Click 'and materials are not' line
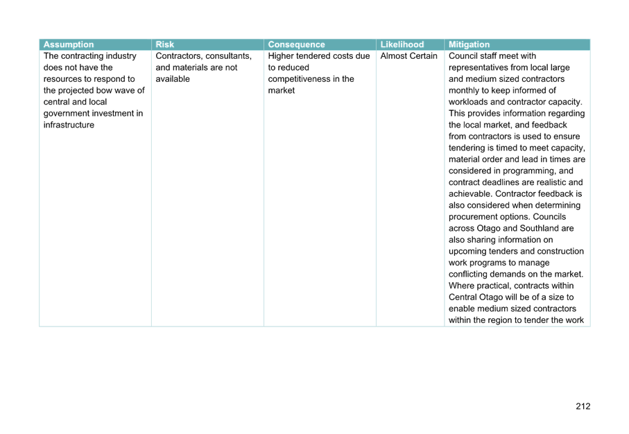 [x=196, y=68]
